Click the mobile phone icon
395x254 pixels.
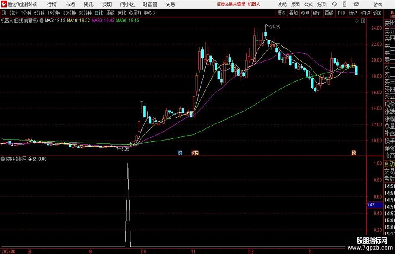click(344, 4)
